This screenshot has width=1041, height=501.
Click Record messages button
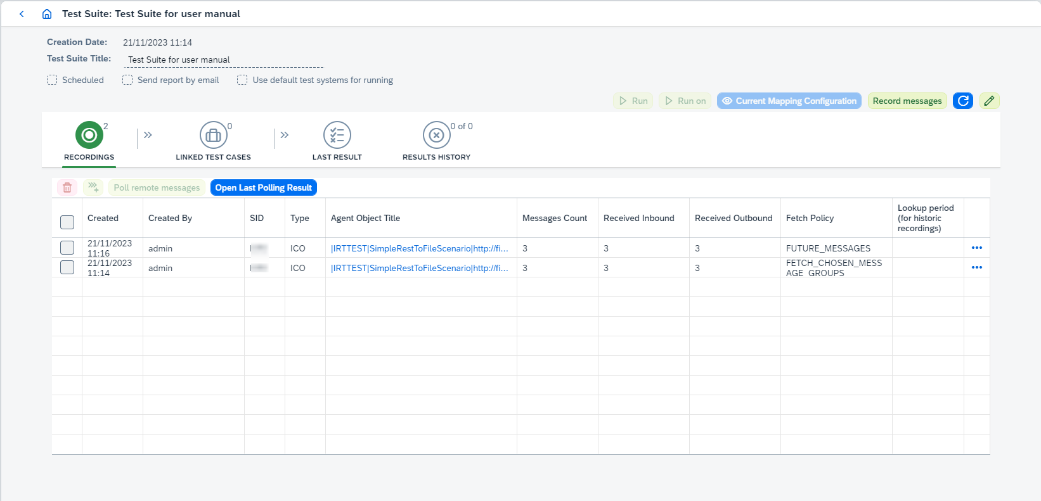point(907,101)
